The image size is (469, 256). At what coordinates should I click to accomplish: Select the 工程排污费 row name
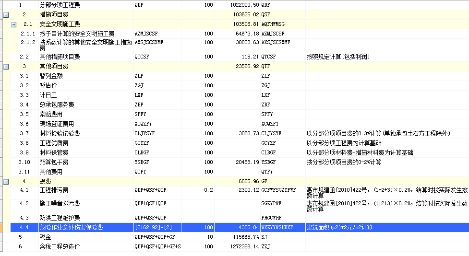point(54,190)
